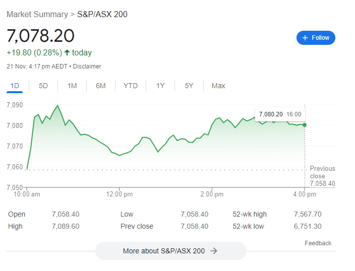Click the Previous close 7,058.40 chart label
Image resolution: width=355 pixels, height=271 pixels.
[x=322, y=176]
